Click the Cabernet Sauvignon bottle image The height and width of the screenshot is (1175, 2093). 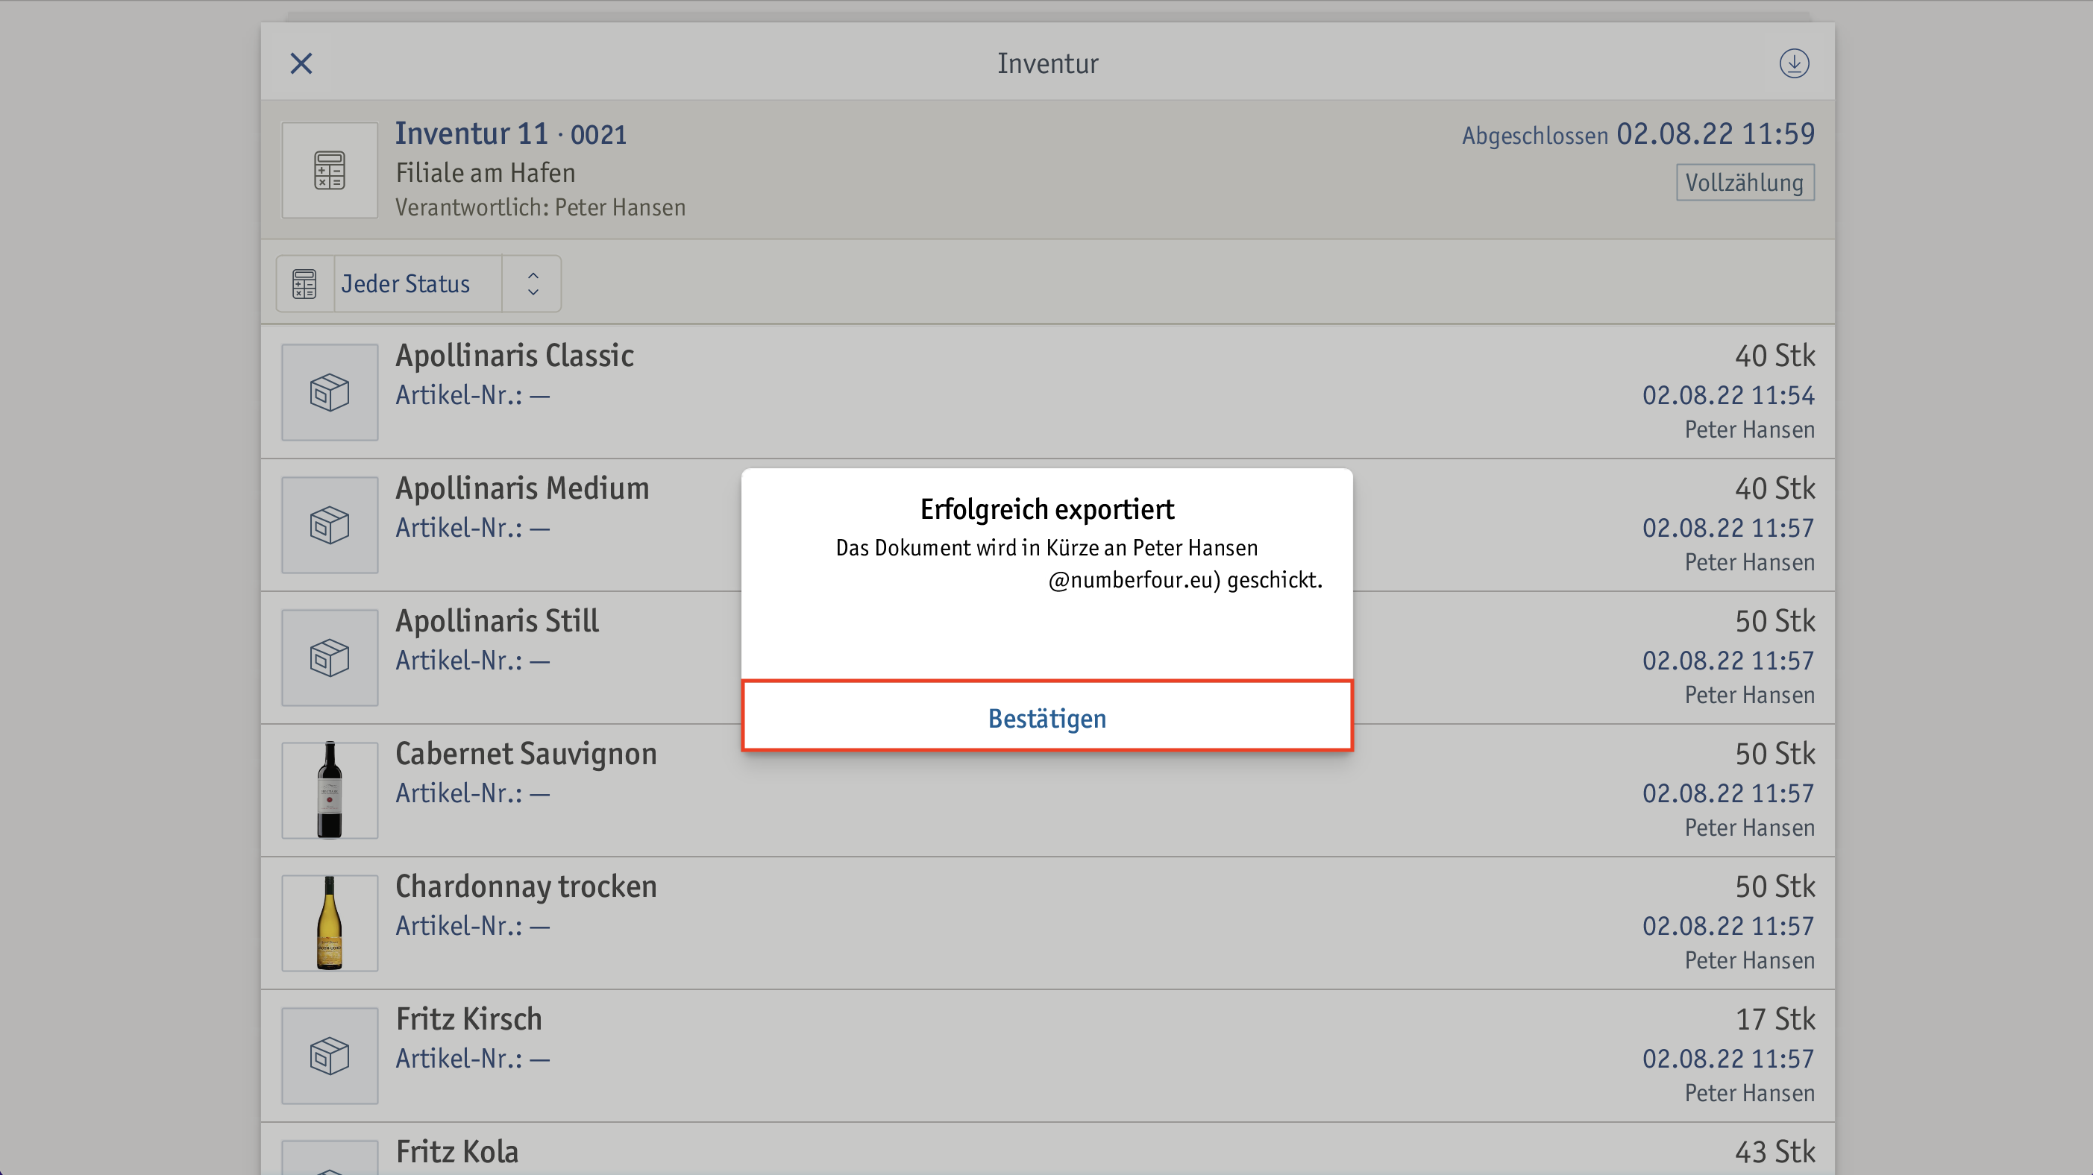pos(329,790)
